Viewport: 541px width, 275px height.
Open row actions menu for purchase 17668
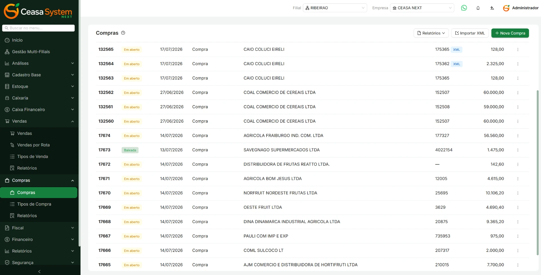click(x=518, y=222)
